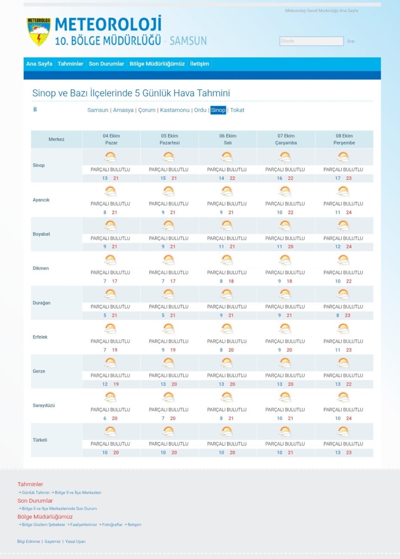Select the Boyabat row label
Image resolution: width=400 pixels, height=559 pixels.
(41, 234)
